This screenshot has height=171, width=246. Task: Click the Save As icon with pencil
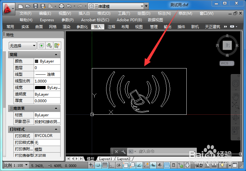coord(43,6)
